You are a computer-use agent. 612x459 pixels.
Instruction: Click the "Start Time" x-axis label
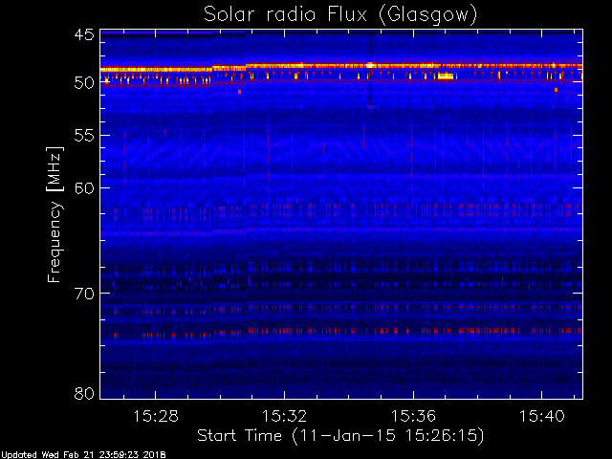(x=340, y=435)
